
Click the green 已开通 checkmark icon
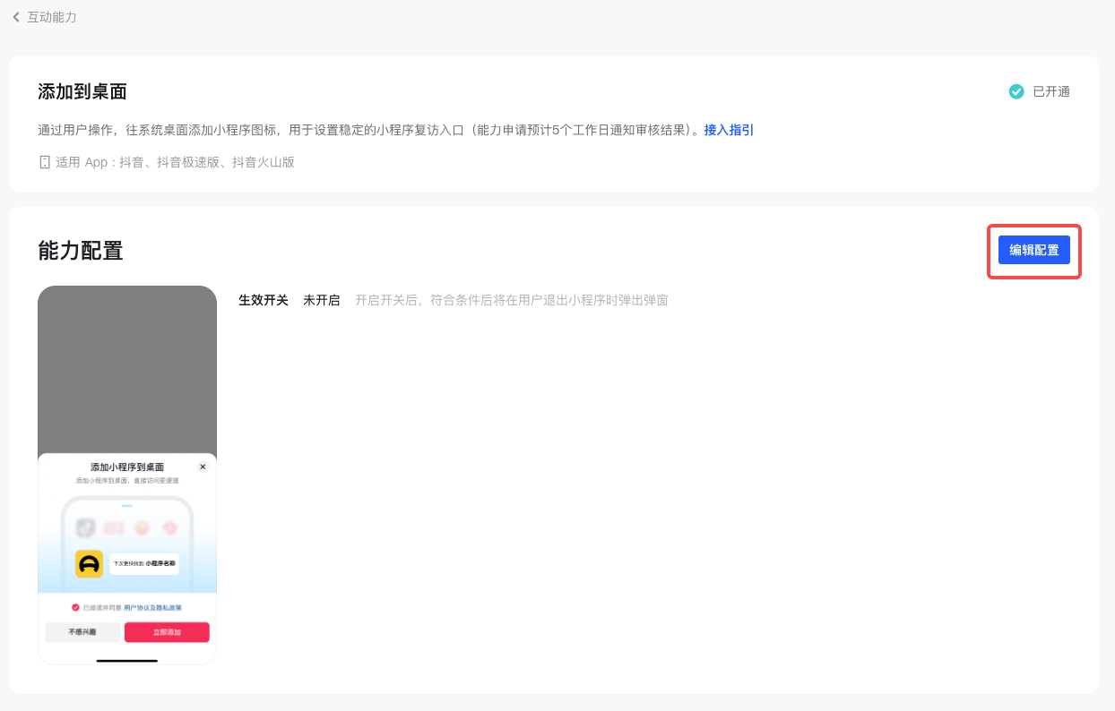[1016, 91]
